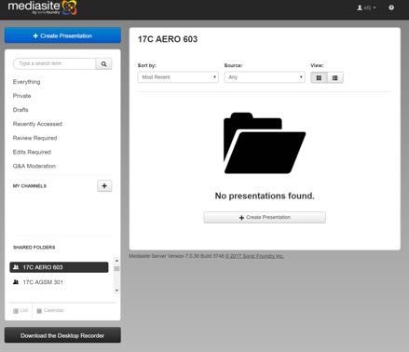The image size is (409, 352).
Task: Open the help icon in header
Action: (391, 7)
